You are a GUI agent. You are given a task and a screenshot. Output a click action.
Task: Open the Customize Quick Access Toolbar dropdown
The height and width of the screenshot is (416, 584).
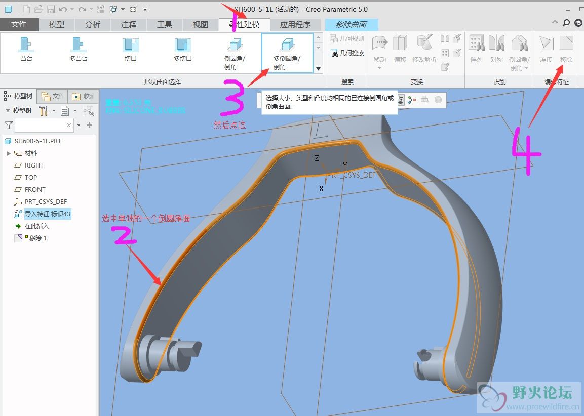[145, 9]
